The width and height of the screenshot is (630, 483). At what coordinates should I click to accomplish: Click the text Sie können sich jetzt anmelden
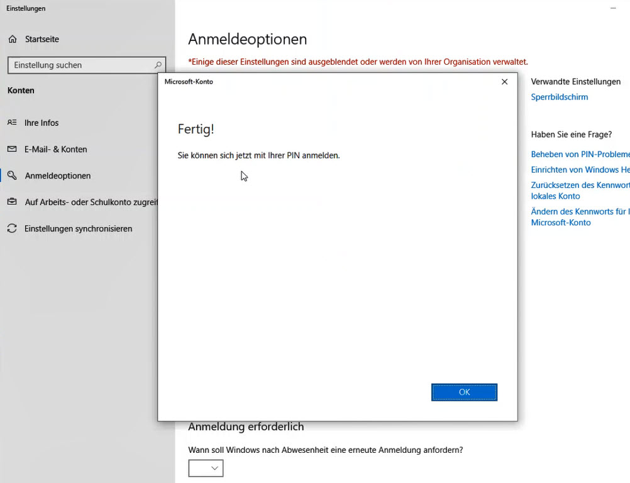(x=259, y=155)
